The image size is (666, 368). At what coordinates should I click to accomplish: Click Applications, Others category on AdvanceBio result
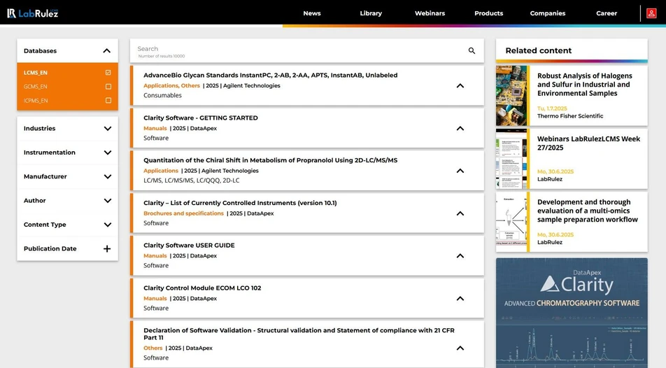pos(171,85)
